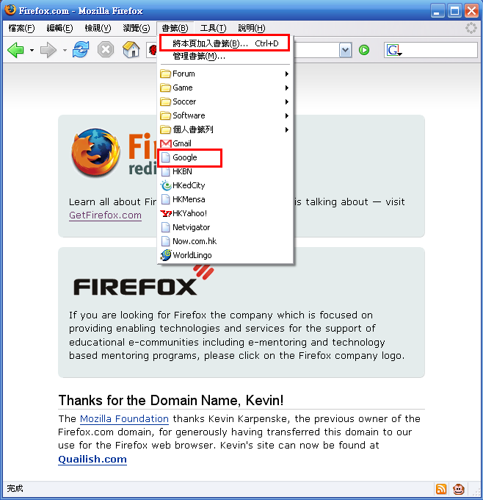Image resolution: width=483 pixels, height=500 pixels.
Task: Expand the Soccer bookmarks submenu arrow
Action: pos(287,101)
